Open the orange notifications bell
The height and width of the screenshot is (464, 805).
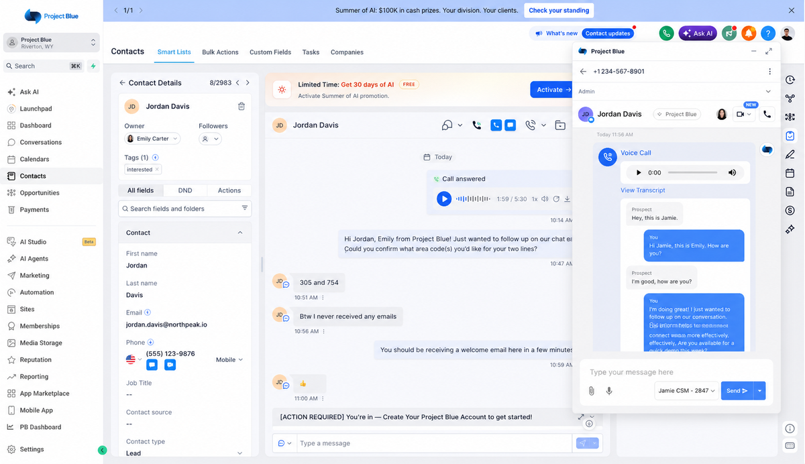(749, 33)
